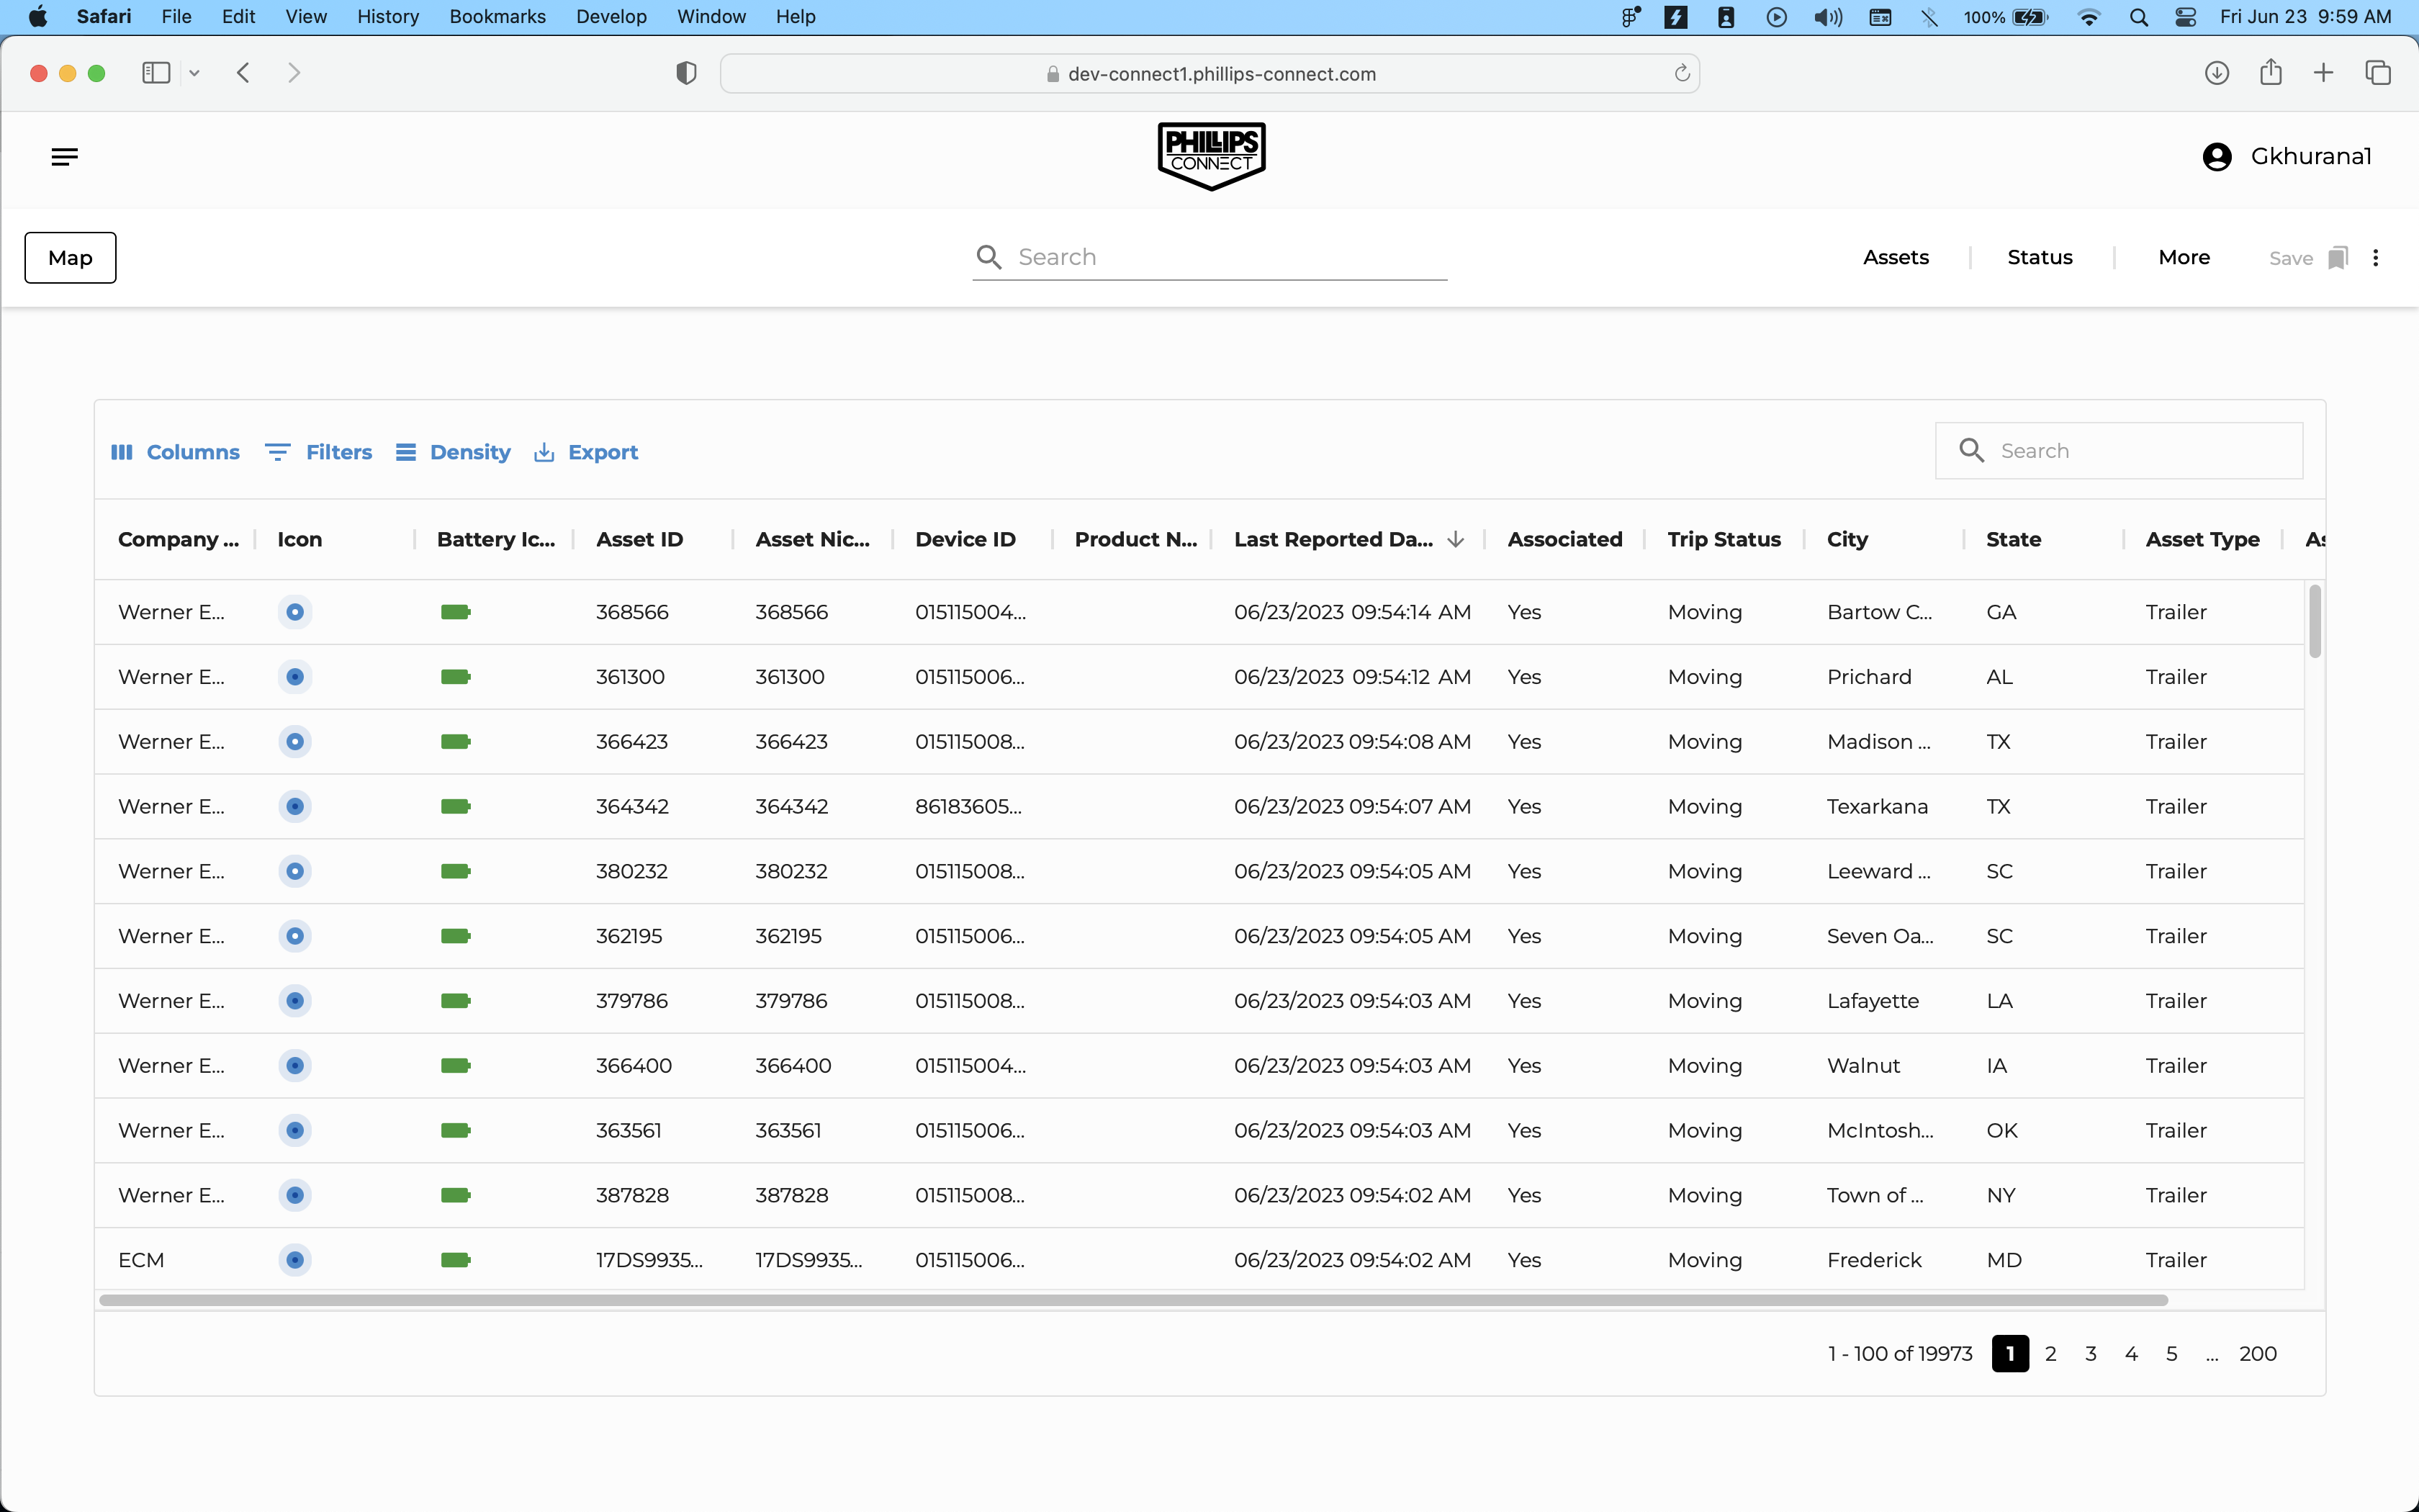Viewport: 2419px width, 1512px height.
Task: Open macOS Control Center icon
Action: pos(2185,17)
